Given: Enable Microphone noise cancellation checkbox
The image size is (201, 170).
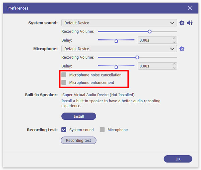Looking at the screenshot, I should tap(64, 75).
